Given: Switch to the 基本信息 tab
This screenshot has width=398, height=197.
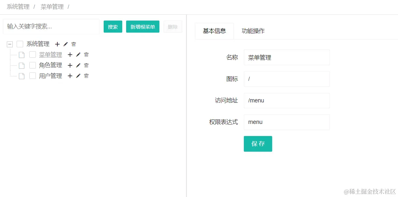Looking at the screenshot, I should [x=214, y=31].
